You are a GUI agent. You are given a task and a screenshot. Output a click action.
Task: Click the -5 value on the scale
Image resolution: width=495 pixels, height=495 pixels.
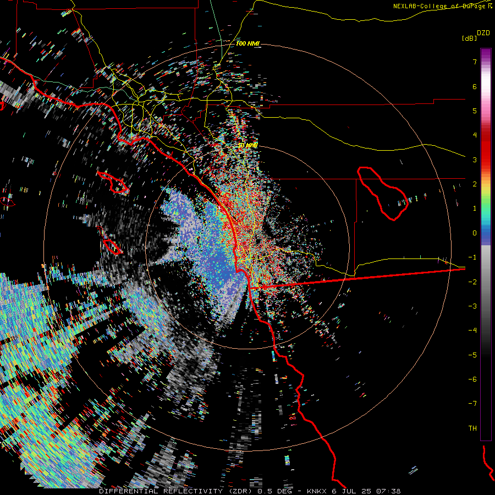pos(472,355)
